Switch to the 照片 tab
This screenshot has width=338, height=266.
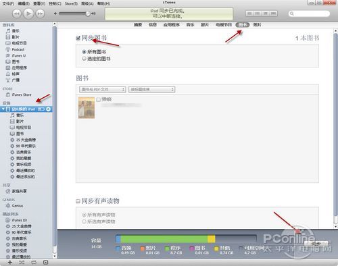pos(257,25)
